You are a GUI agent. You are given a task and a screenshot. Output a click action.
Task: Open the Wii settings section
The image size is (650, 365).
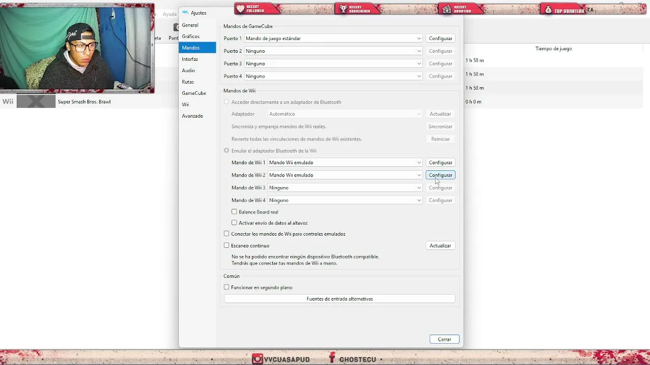point(198,104)
